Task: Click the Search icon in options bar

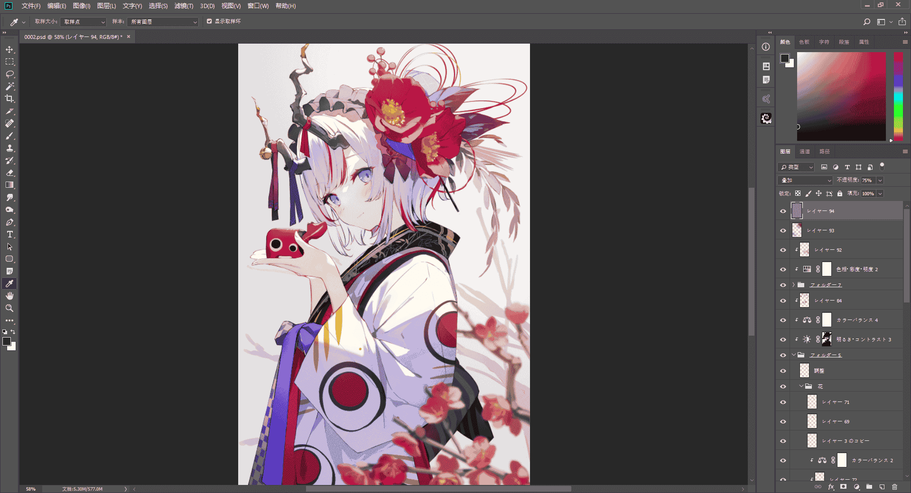Action: [867, 22]
